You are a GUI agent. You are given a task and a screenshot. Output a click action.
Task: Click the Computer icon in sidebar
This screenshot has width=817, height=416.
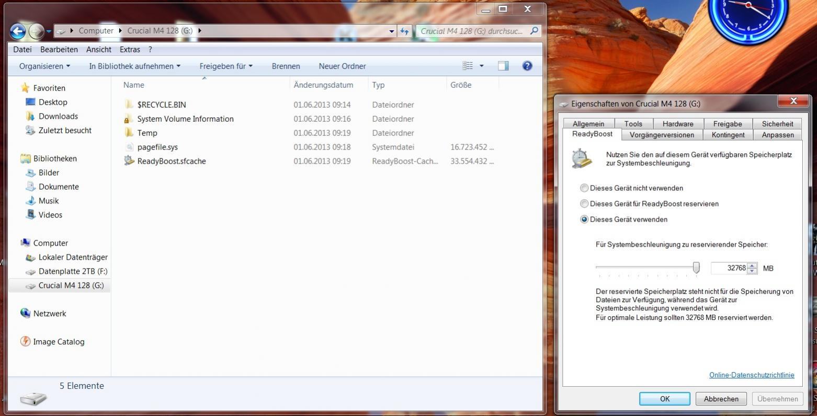click(25, 243)
